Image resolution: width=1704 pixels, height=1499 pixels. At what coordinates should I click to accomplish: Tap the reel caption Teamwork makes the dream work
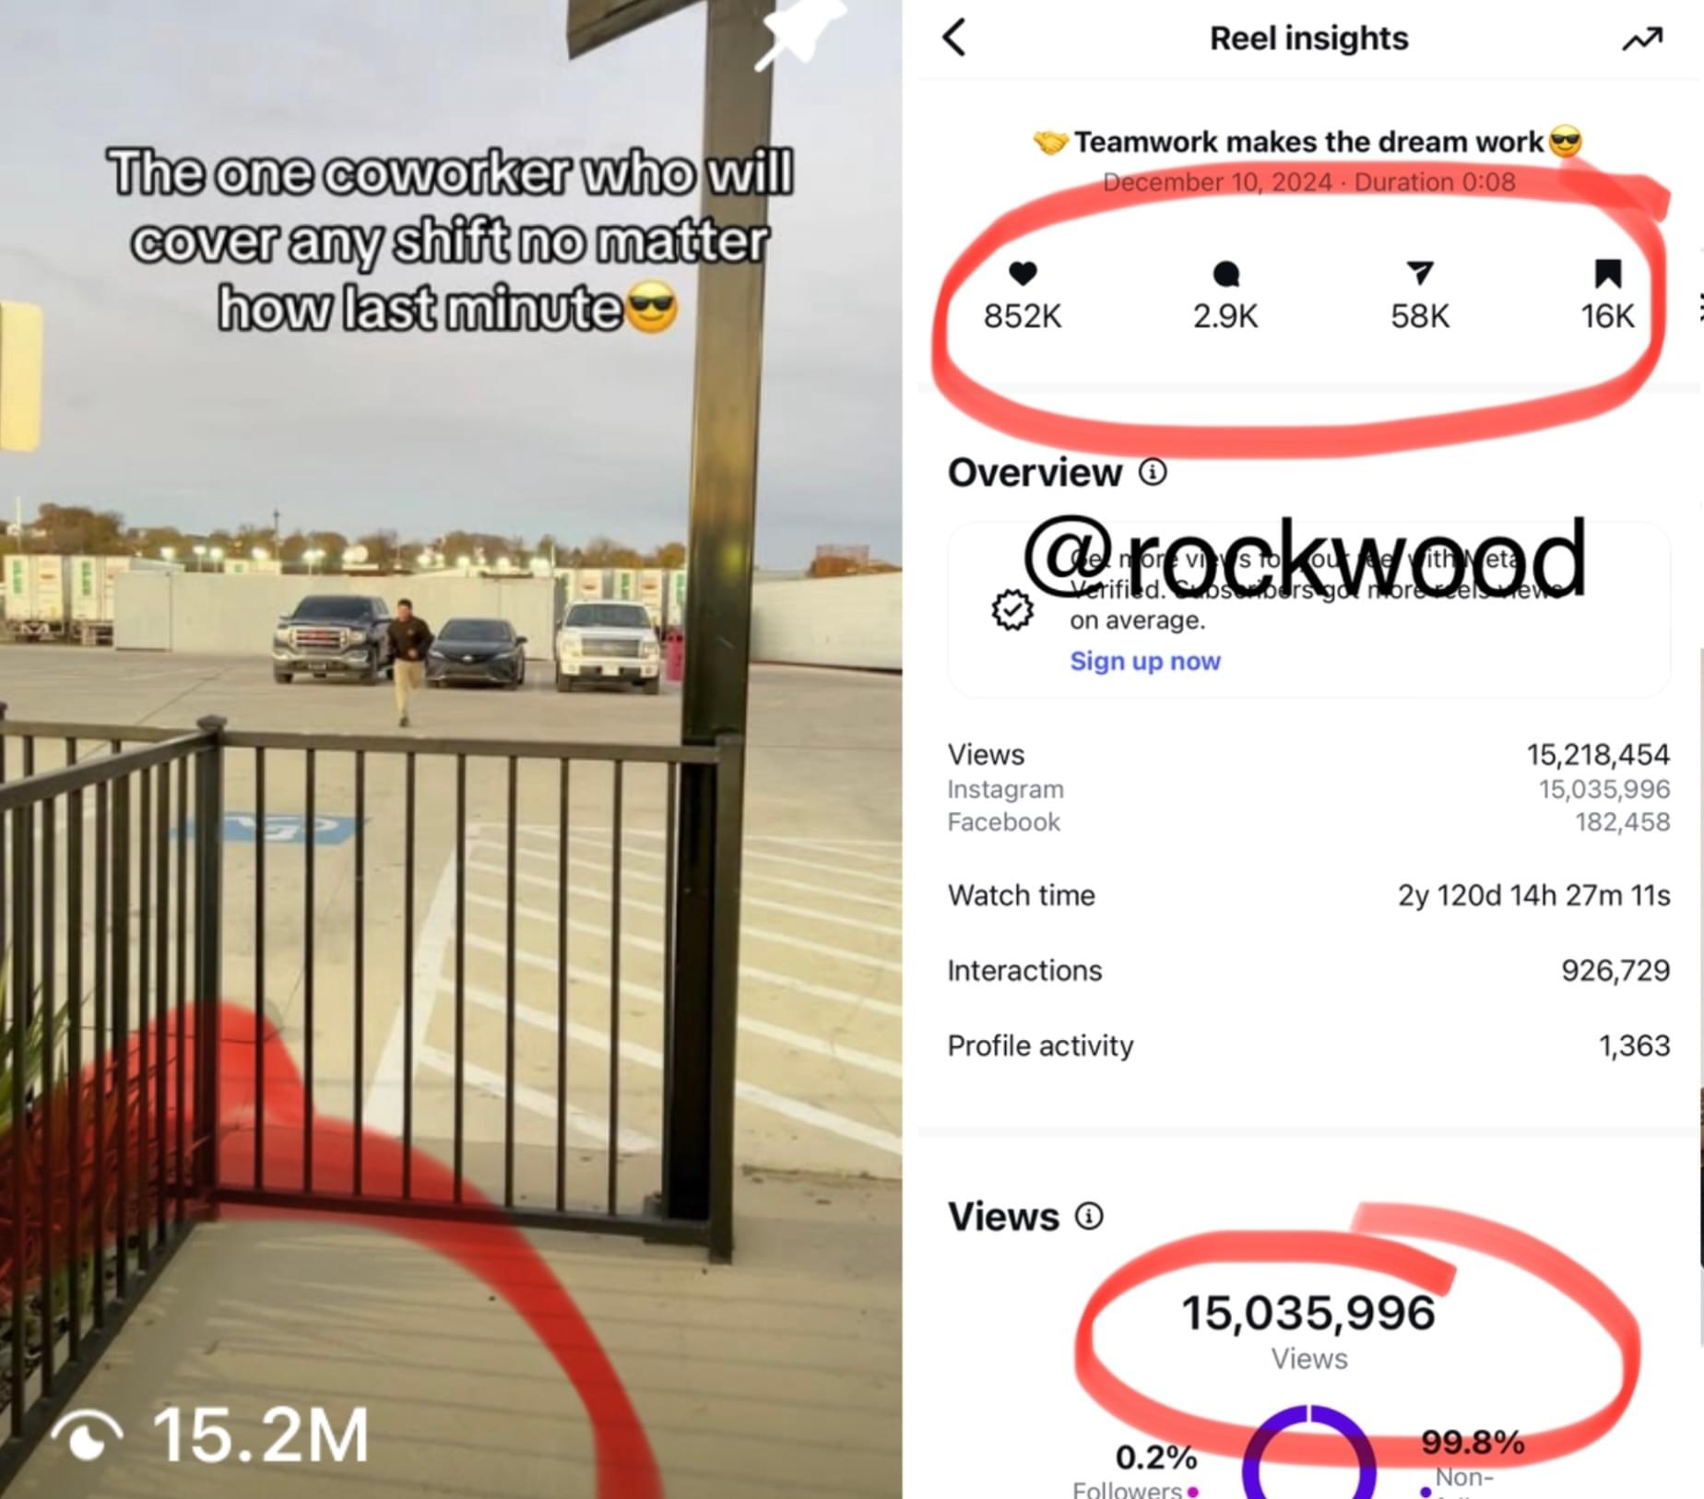[1308, 142]
